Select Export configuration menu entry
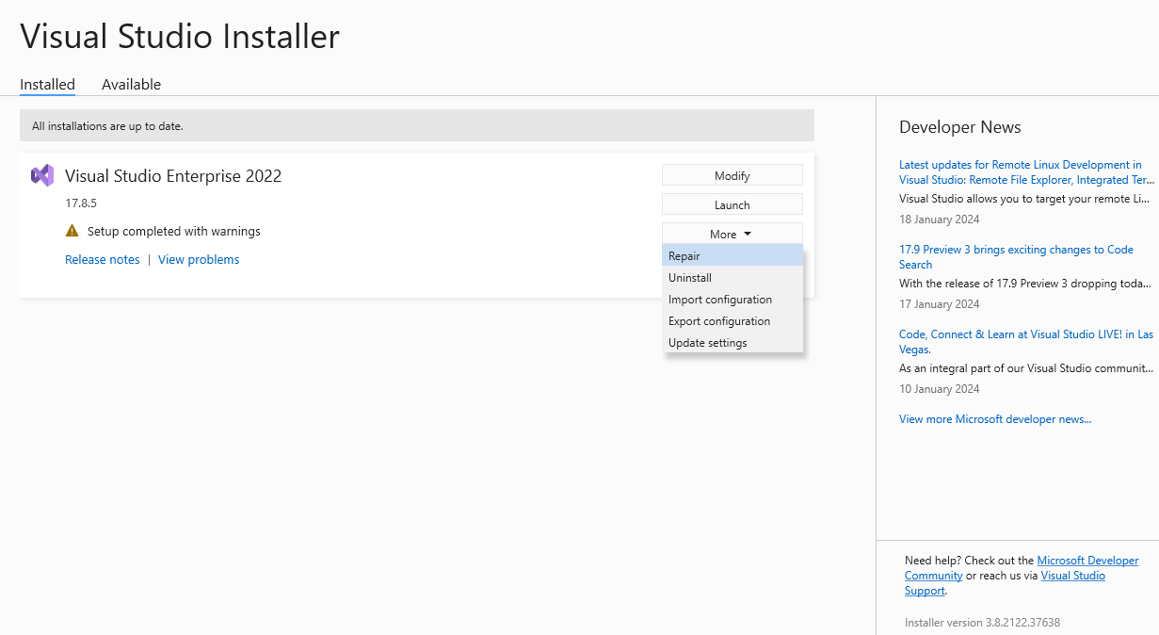 (732, 320)
